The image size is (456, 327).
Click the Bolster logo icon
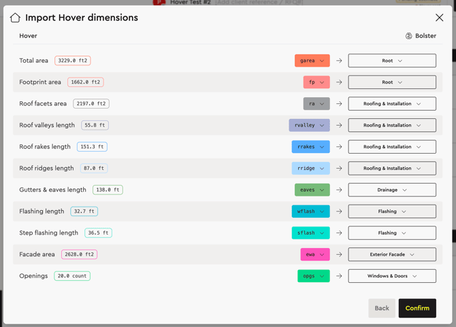(x=408, y=36)
